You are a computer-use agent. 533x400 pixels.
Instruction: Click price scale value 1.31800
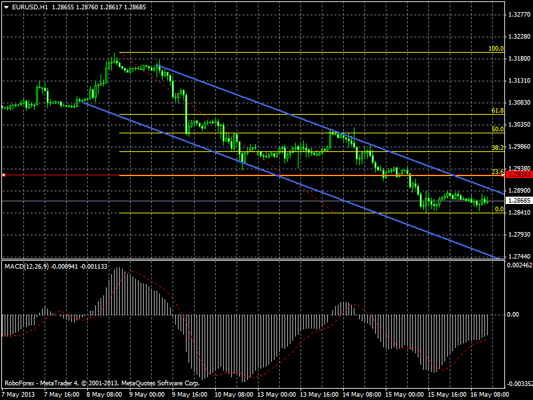[520, 59]
